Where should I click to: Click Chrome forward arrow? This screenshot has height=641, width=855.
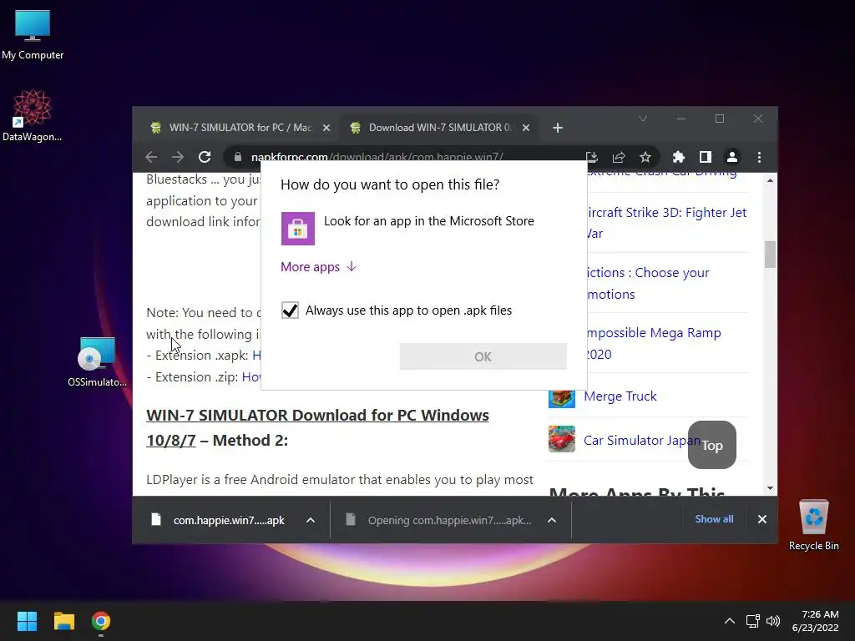tap(178, 157)
